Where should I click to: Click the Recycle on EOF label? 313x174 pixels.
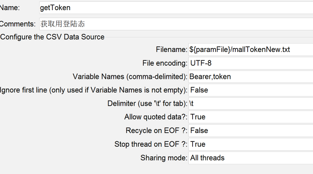pyautogui.click(x=156, y=130)
